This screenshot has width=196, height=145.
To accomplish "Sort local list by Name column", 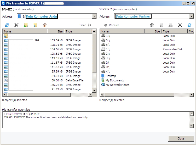I will point(25,31).
